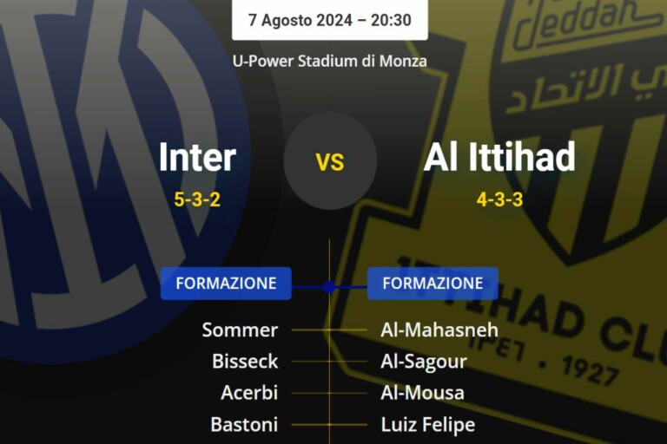The width and height of the screenshot is (667, 444).
Task: Select player Sommer in Inter lineup
Action: point(240,330)
